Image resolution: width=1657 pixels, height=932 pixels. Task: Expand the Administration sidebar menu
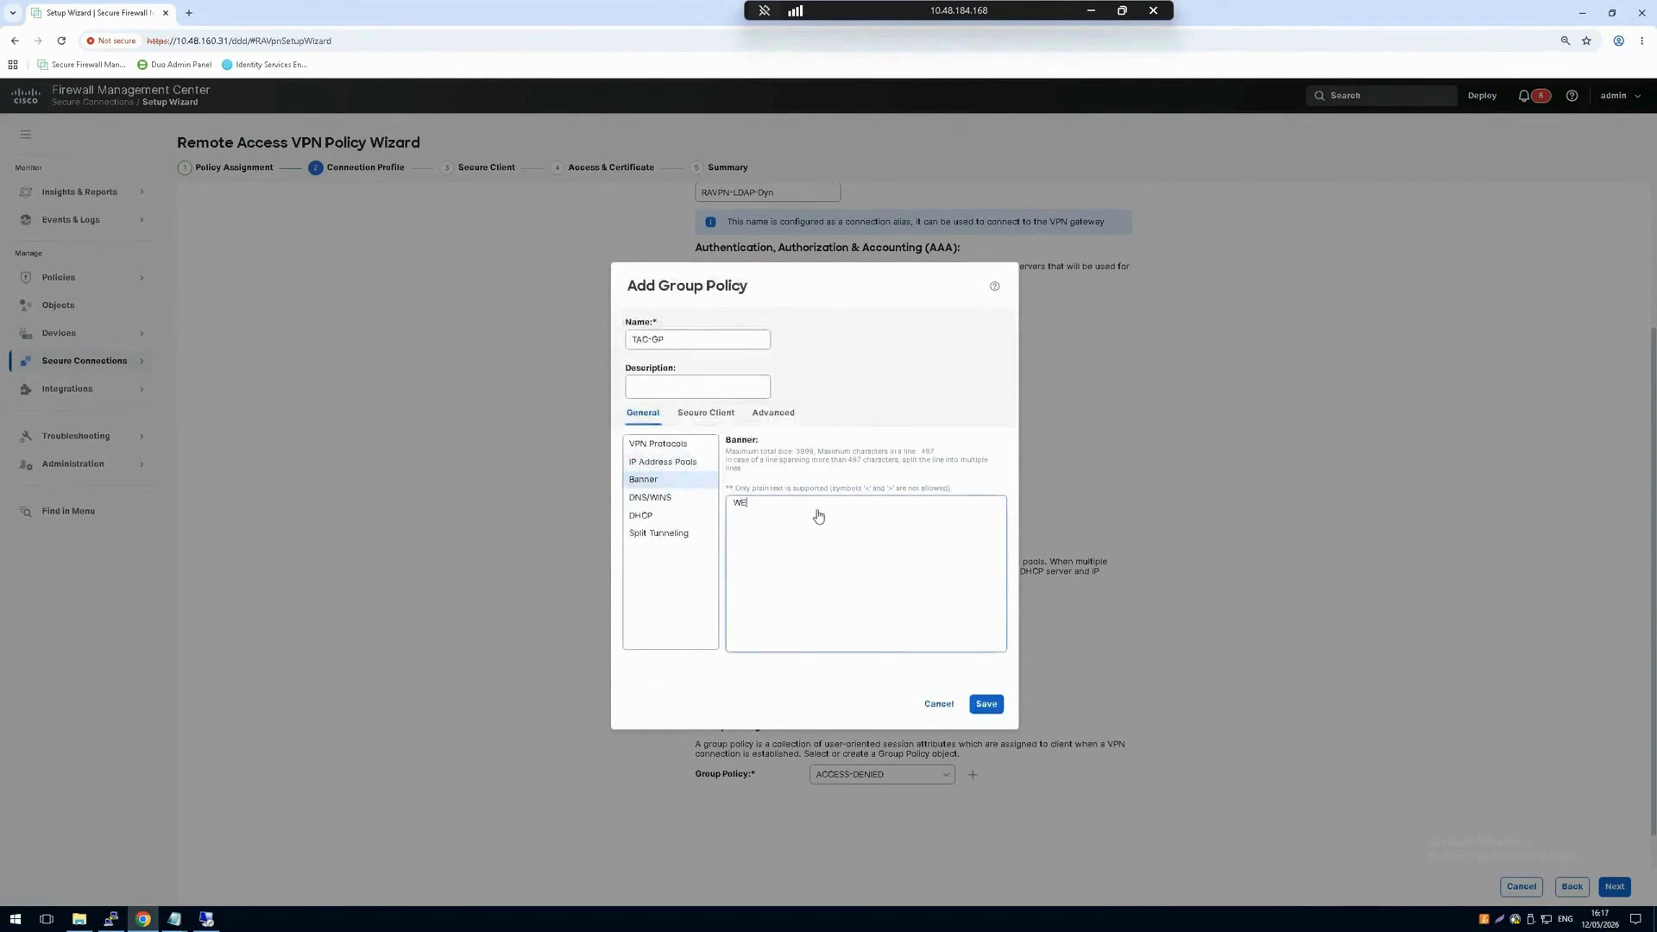[80, 464]
